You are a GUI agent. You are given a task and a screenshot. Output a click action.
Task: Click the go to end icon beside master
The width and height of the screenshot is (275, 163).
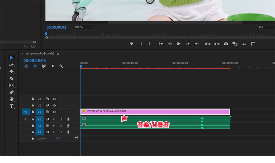coord(76,138)
